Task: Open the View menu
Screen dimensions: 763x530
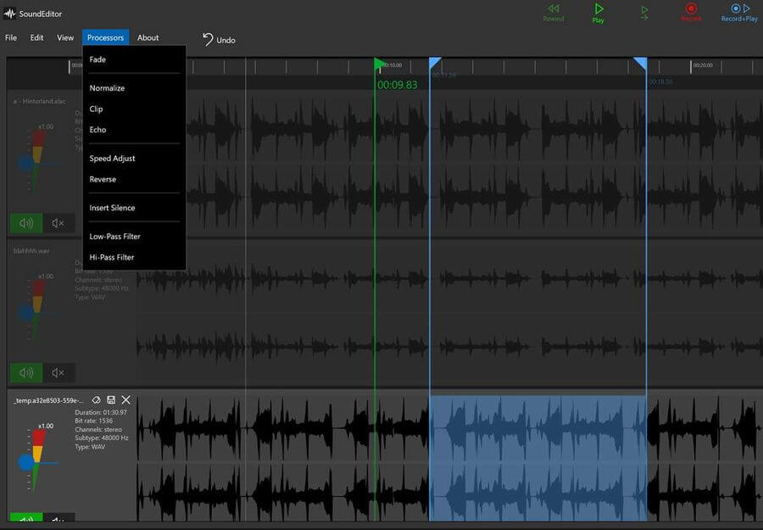Action: click(65, 37)
